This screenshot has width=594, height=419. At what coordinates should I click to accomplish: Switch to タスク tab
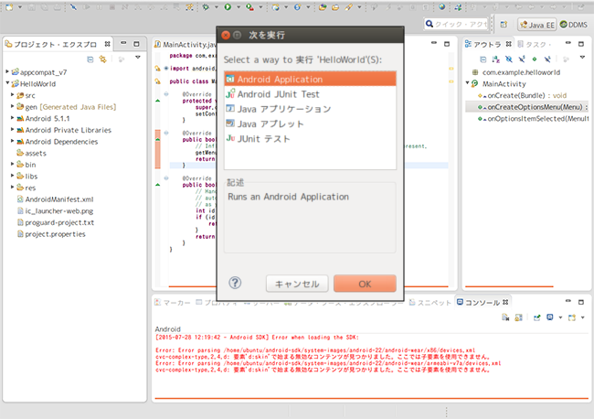(x=535, y=44)
